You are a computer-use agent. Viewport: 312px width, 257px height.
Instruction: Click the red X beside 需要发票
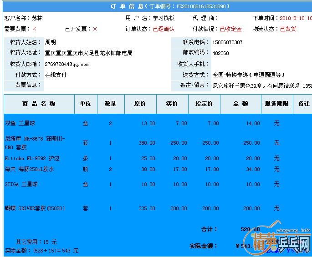pyautogui.click(x=34, y=29)
